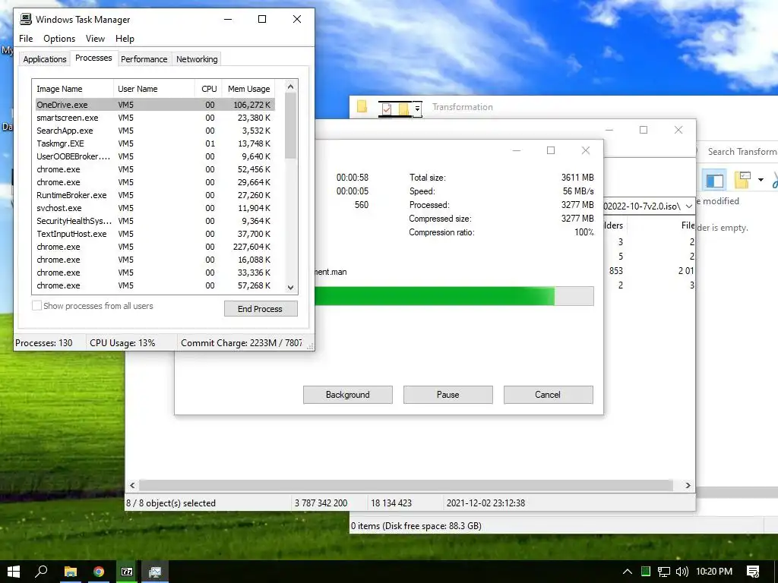Click 'Processes: 130' status entry
Viewport: 778px width, 583px height.
(43, 343)
